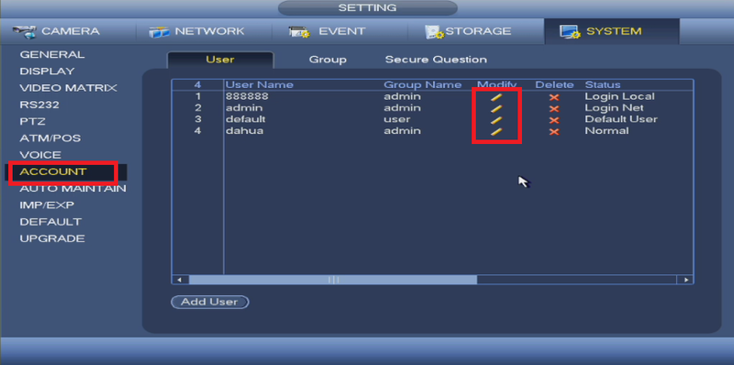The image size is (734, 365).
Task: Click the Add User button
Action: pyautogui.click(x=210, y=302)
